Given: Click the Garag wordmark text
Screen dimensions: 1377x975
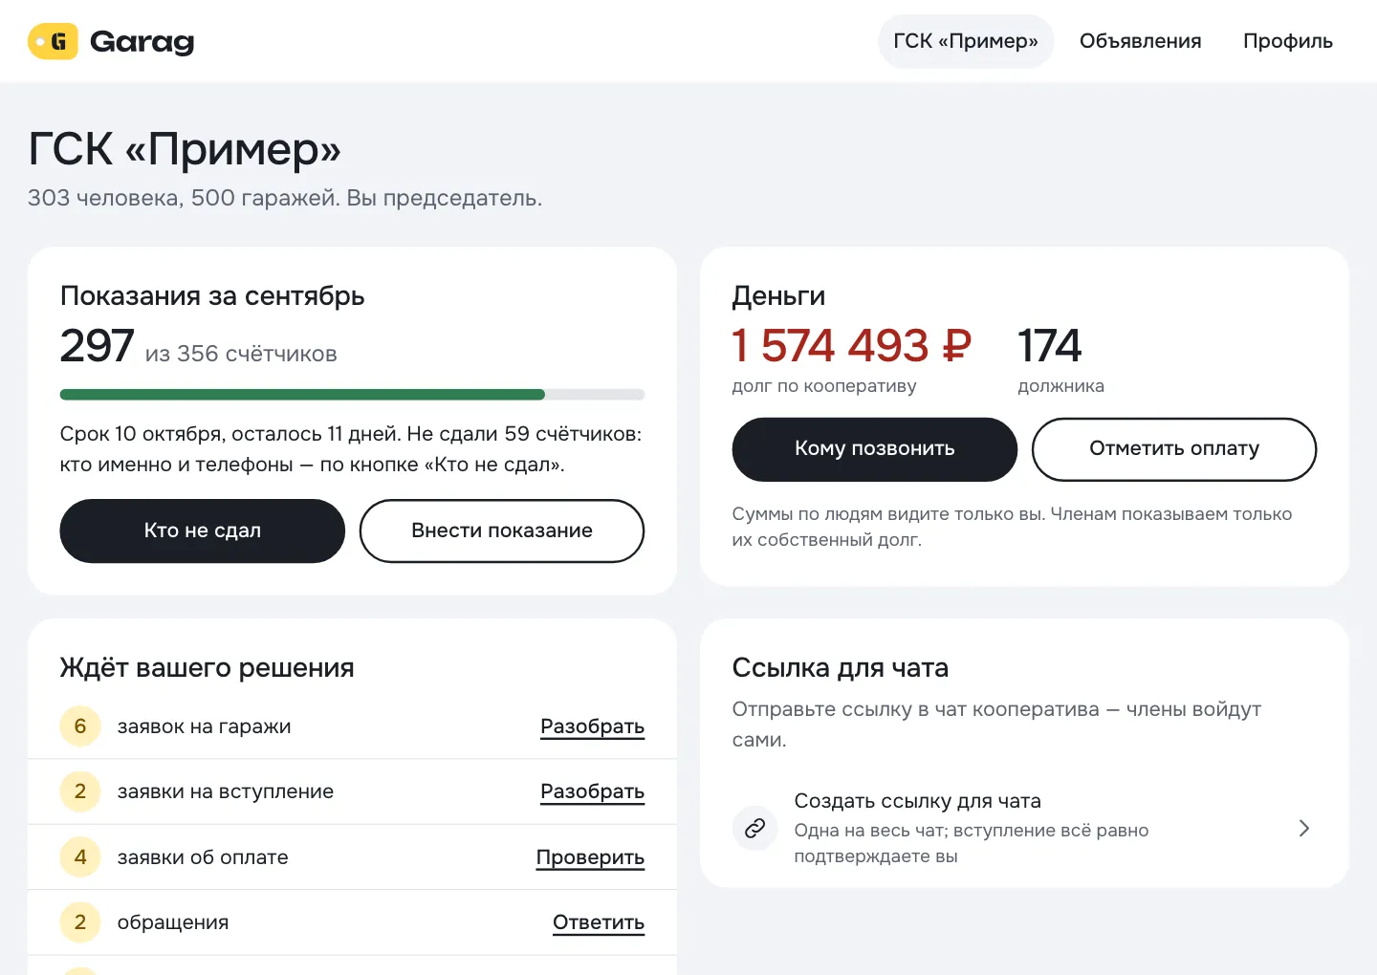Looking at the screenshot, I should tap(142, 42).
